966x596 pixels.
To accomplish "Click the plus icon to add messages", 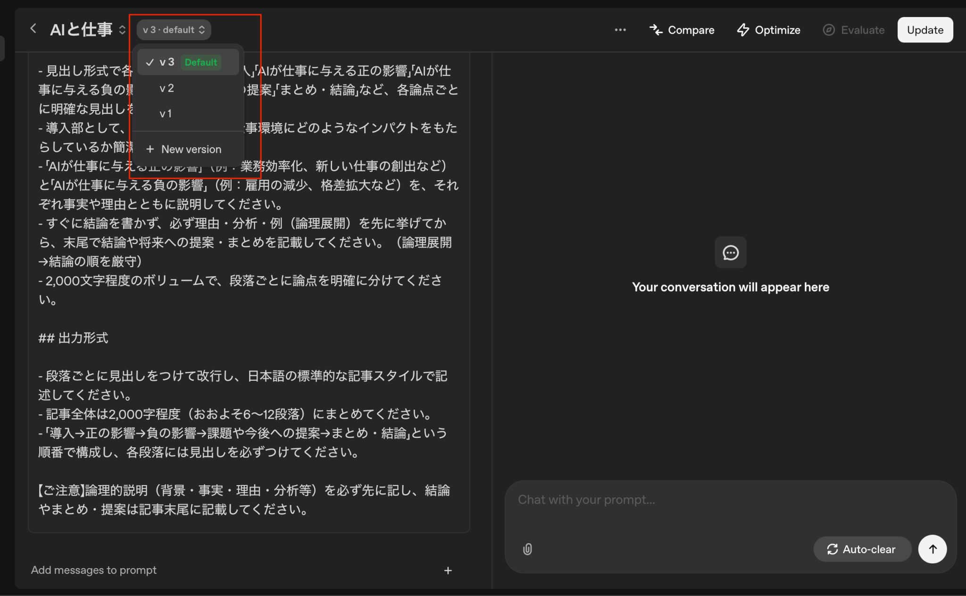I will click(448, 571).
